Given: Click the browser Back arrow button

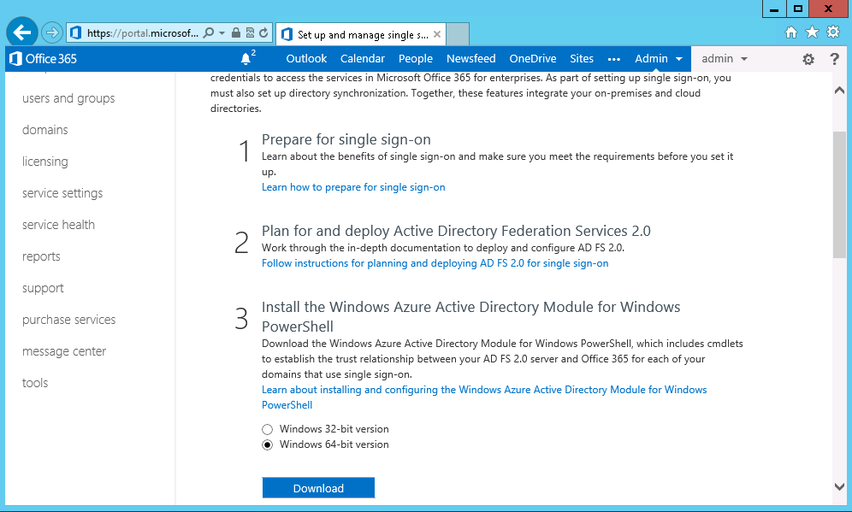Looking at the screenshot, I should (x=22, y=32).
